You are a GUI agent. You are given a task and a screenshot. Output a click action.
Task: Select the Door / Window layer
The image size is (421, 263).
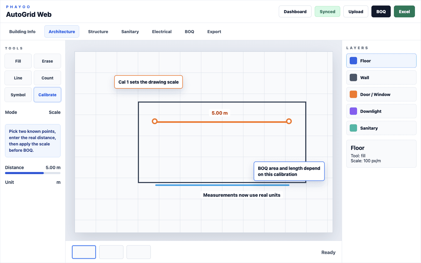click(381, 94)
